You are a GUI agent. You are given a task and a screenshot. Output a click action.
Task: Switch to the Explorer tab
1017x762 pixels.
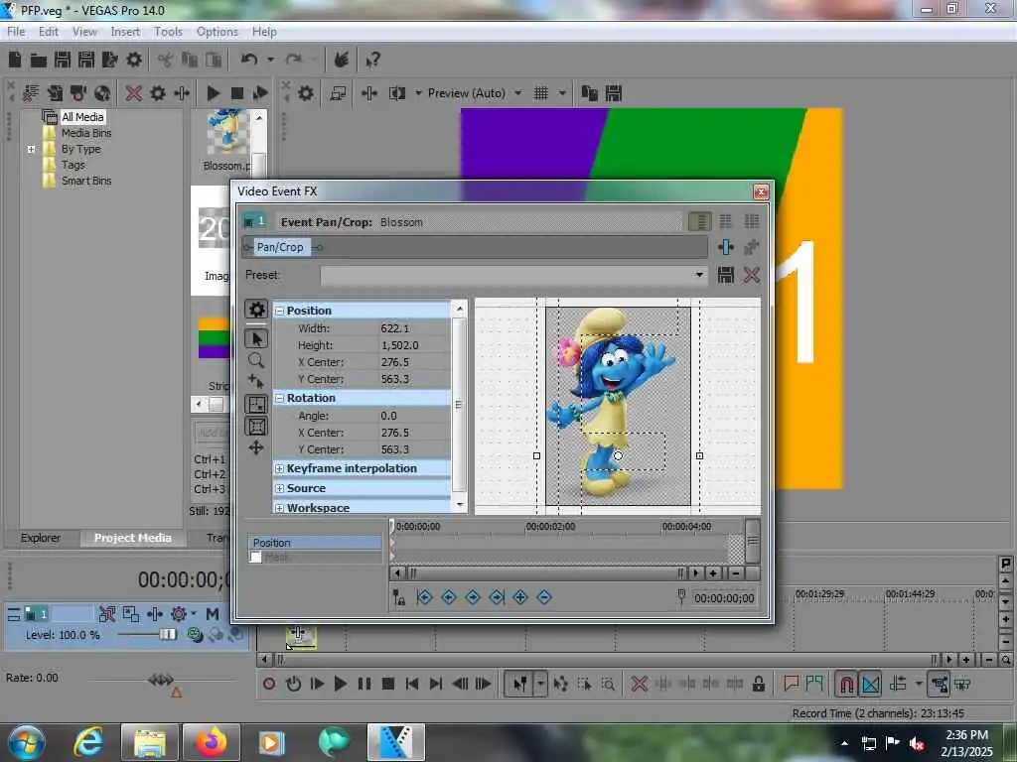click(40, 538)
